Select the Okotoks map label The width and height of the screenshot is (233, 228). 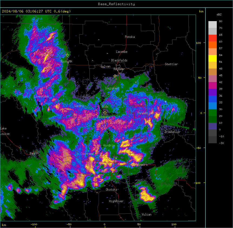111,190
